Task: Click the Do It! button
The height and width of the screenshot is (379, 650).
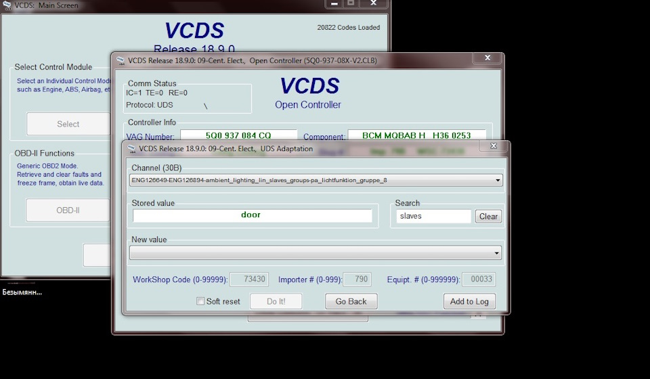Action: (x=276, y=301)
